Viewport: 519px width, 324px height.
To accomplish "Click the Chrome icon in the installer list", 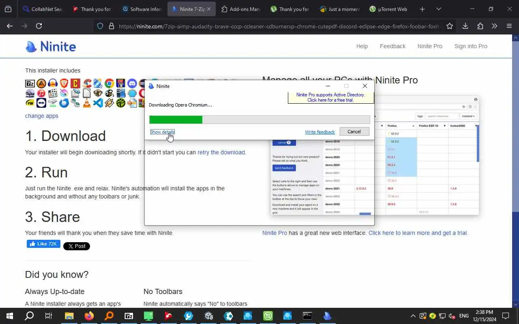I will point(109,84).
